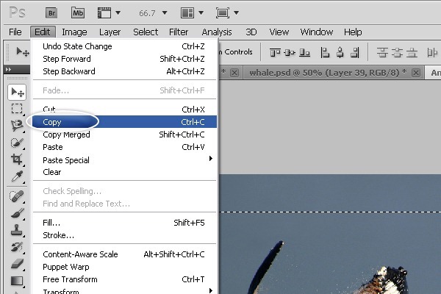Choose Free Transform from the Edit menu
Viewport: 441px width, 294px height.
70,279
